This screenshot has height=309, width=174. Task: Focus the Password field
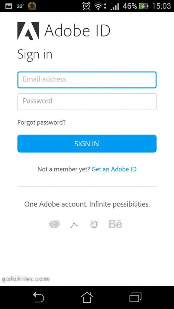(87, 101)
